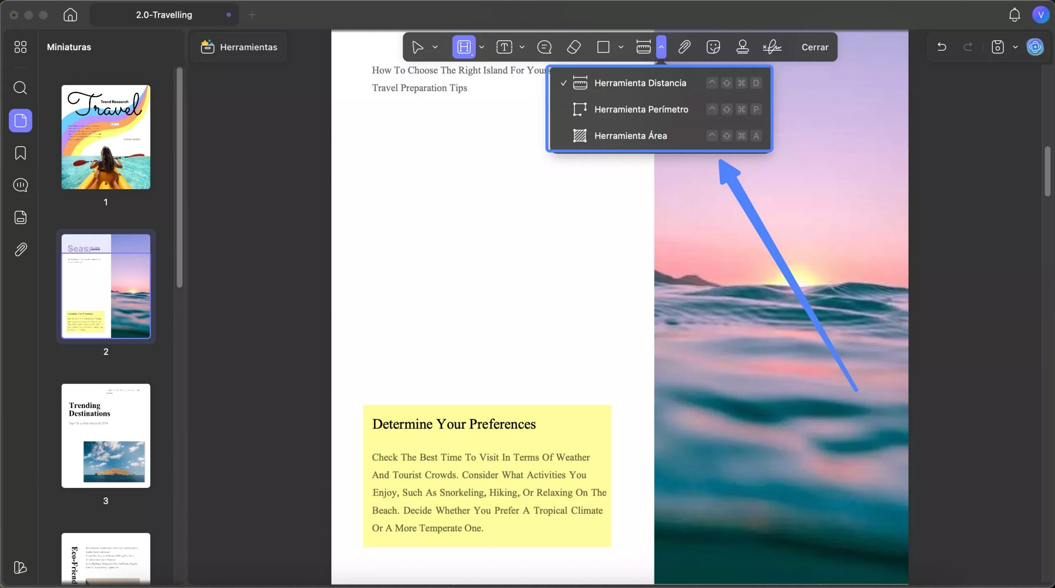Click the bottom-left theme icon in sidebar

(x=20, y=567)
